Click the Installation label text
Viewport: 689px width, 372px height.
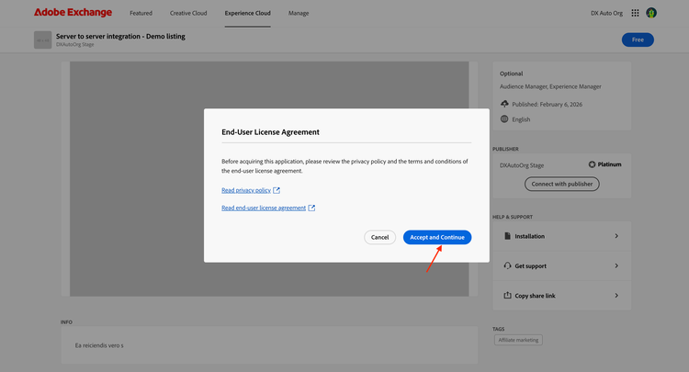coord(529,236)
